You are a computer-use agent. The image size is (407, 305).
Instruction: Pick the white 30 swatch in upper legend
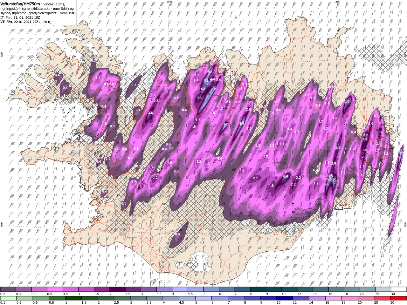click(x=399, y=289)
